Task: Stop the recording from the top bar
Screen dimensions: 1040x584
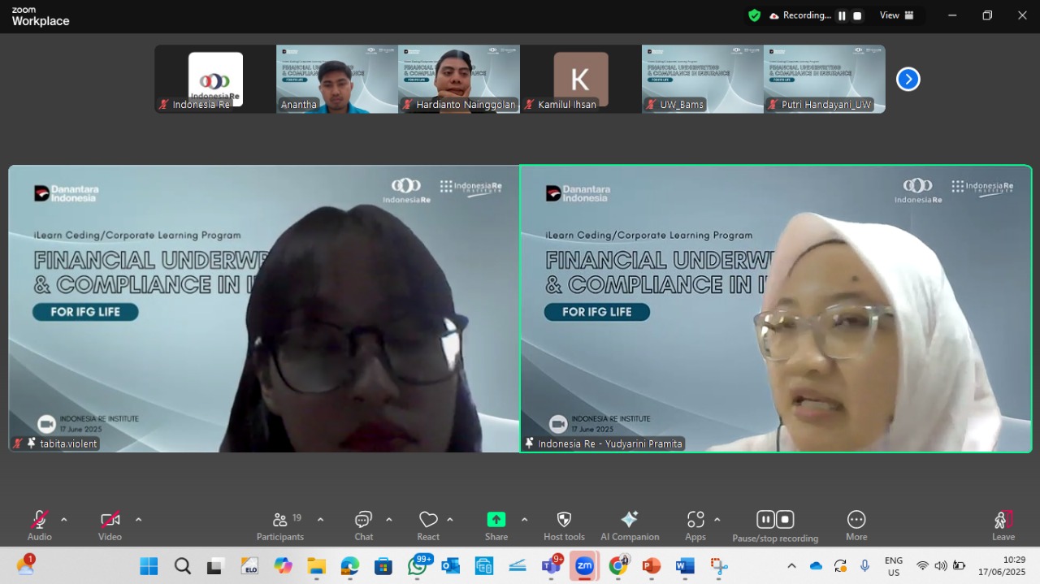Action: click(857, 15)
